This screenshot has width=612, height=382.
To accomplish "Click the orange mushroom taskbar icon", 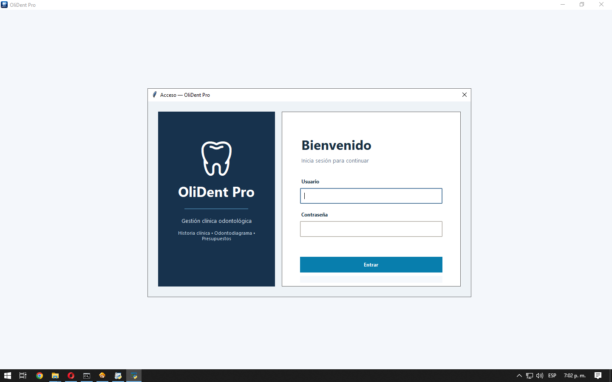I will click(102, 376).
